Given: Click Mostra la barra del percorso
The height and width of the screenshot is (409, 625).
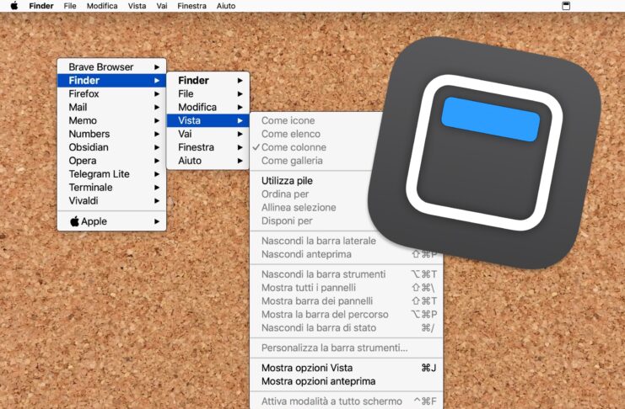Looking at the screenshot, I should [346, 315].
